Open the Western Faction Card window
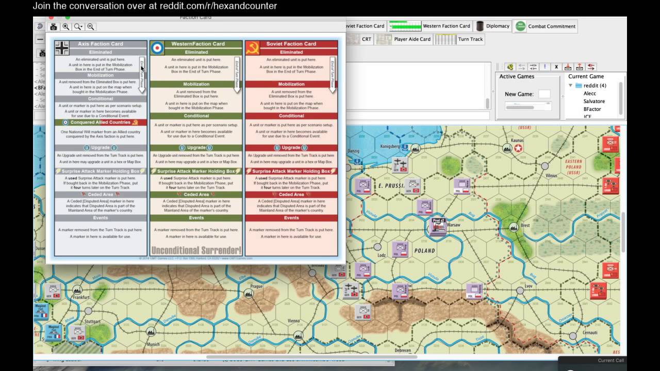Image resolution: width=660 pixels, height=371 pixels. click(x=430, y=26)
